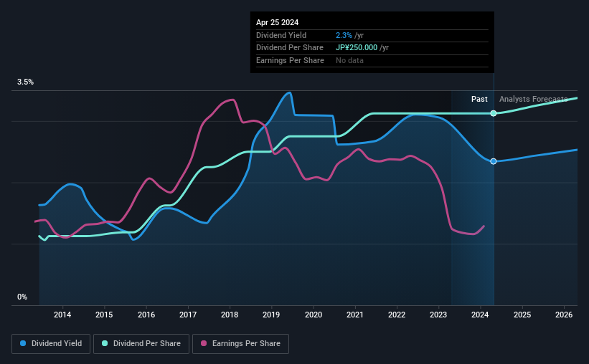Click the tooltip's Dividend Per Share row label
This screenshot has height=364, width=589.
pos(290,48)
